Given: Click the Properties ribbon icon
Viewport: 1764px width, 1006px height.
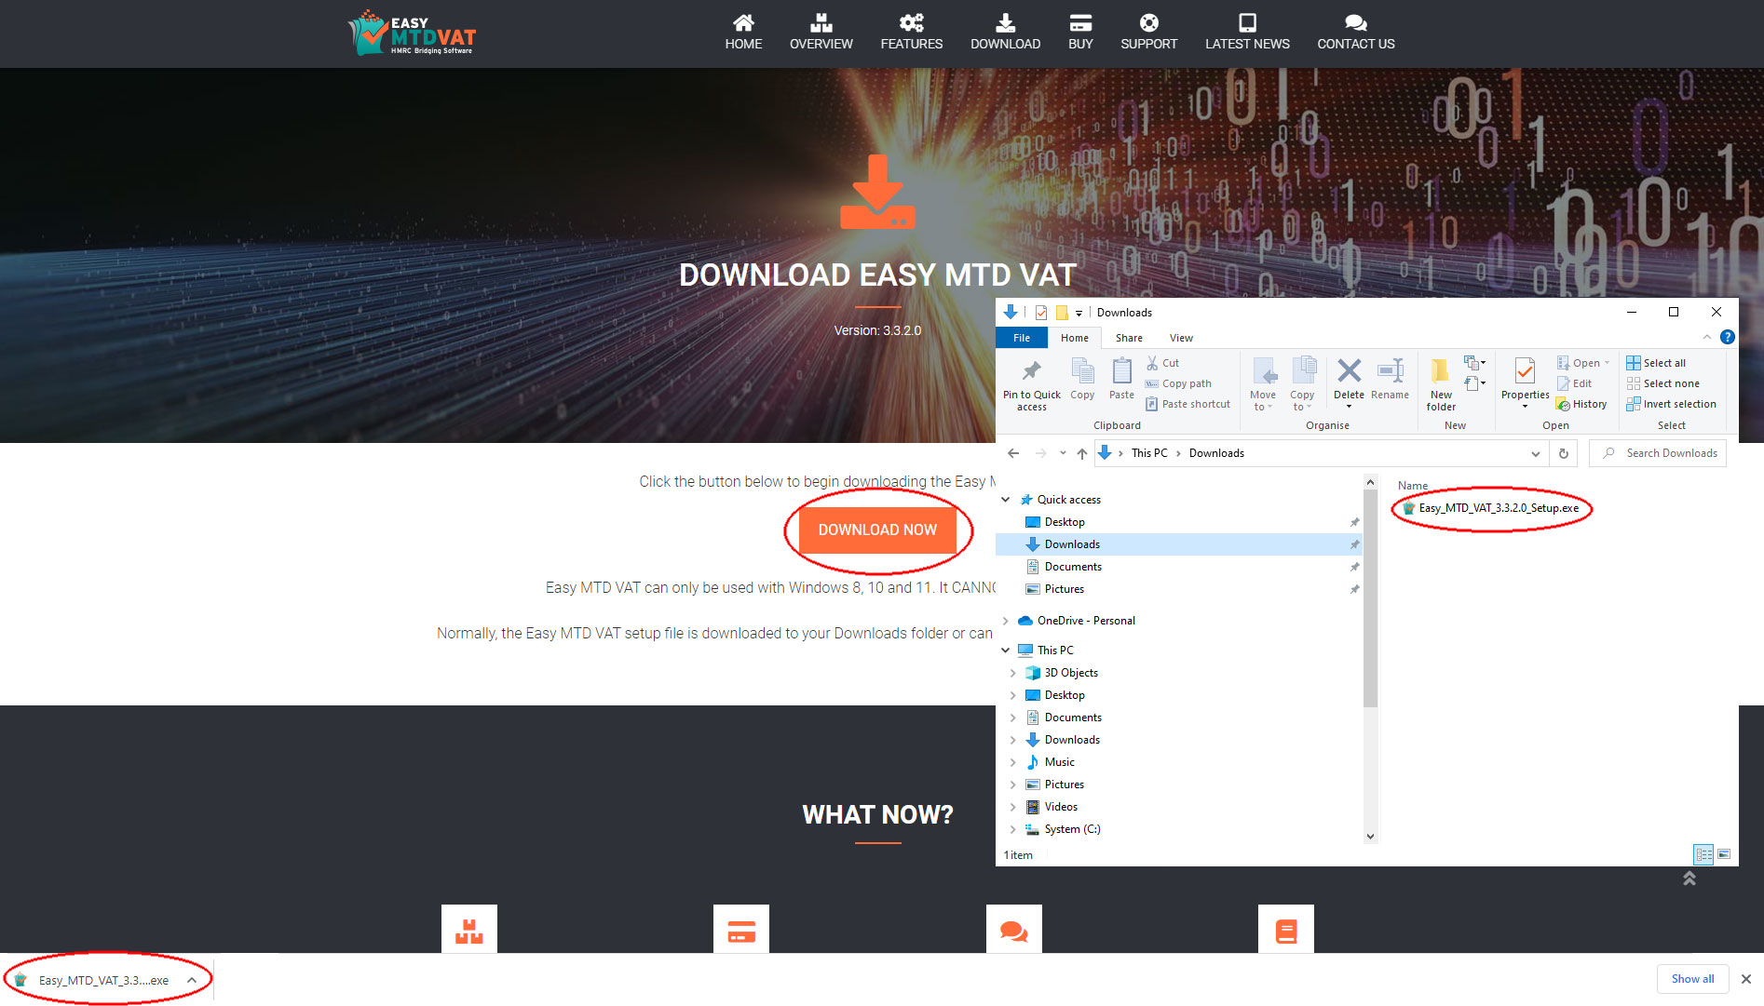Looking at the screenshot, I should tap(1525, 382).
